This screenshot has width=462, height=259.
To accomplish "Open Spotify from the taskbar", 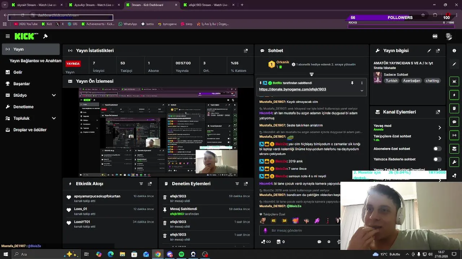I will pos(181,254).
